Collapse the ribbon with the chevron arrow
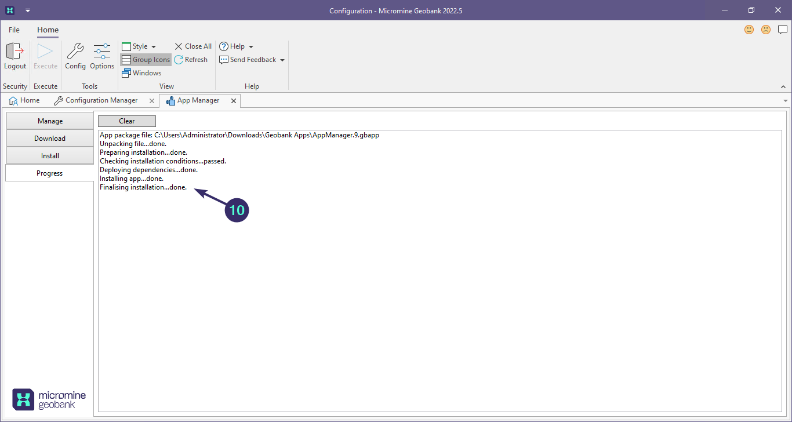 pyautogui.click(x=783, y=86)
